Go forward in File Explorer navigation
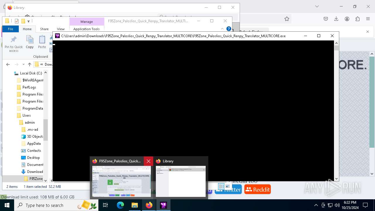 tap(16, 64)
